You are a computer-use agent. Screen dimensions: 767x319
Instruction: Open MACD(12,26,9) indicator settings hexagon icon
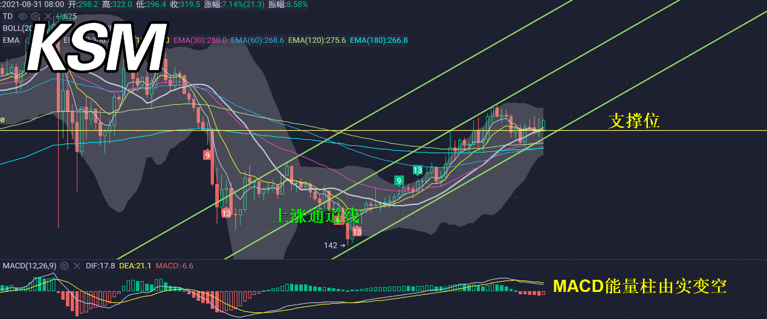click(x=65, y=265)
